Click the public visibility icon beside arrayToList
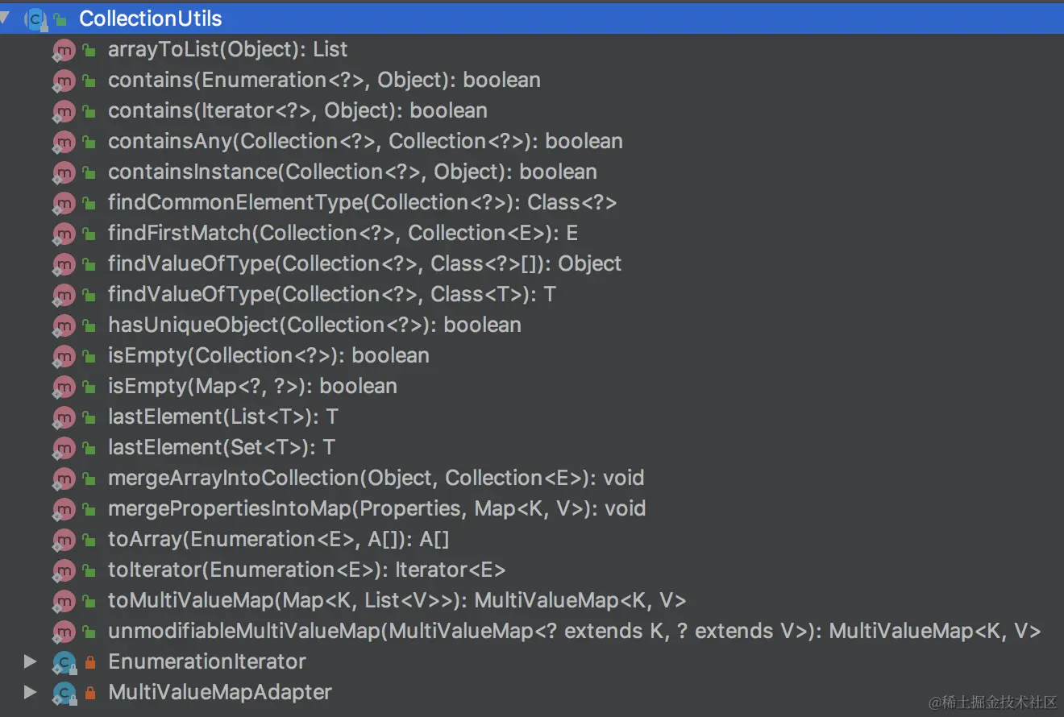 [90, 50]
